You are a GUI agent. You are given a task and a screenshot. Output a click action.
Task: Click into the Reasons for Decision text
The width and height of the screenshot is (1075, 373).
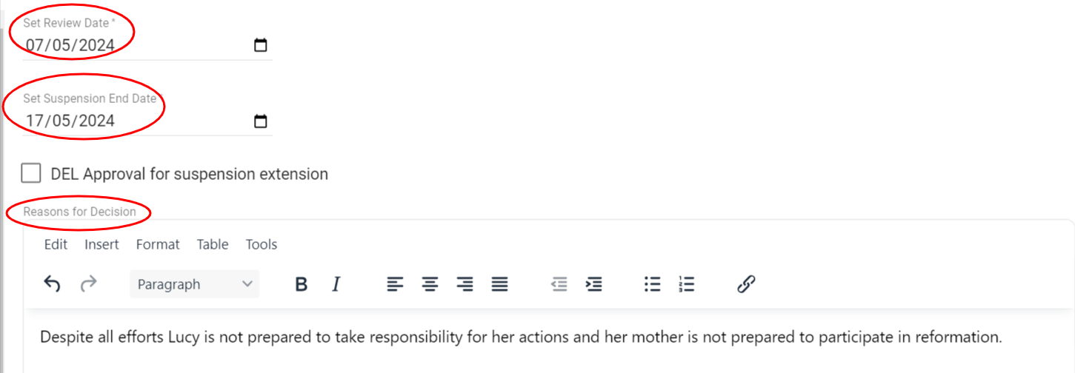(x=520, y=337)
